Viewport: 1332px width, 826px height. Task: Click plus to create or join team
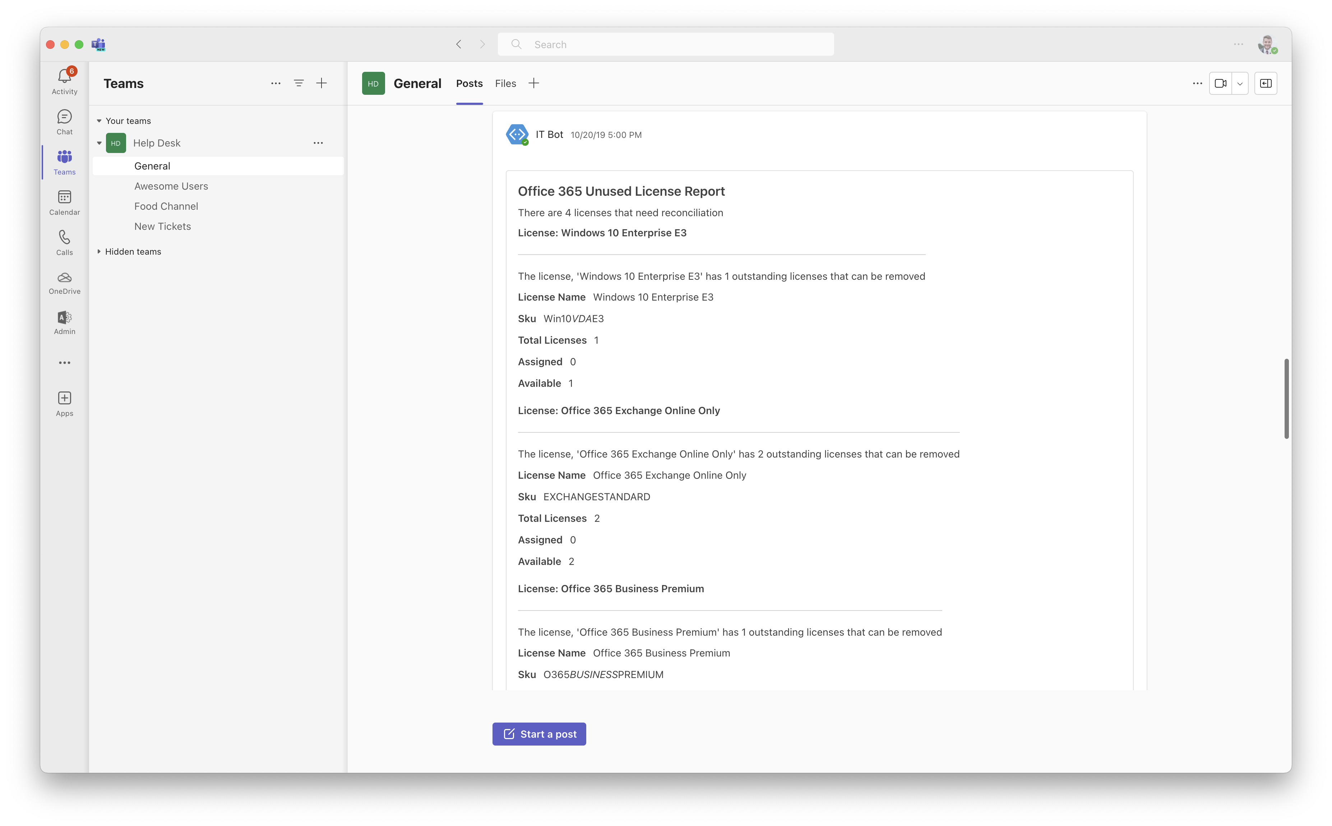322,84
